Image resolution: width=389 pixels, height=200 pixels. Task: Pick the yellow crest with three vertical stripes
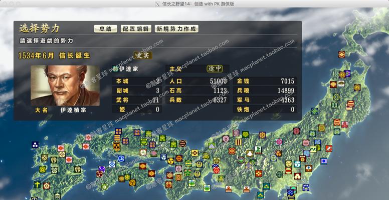click(239, 142)
